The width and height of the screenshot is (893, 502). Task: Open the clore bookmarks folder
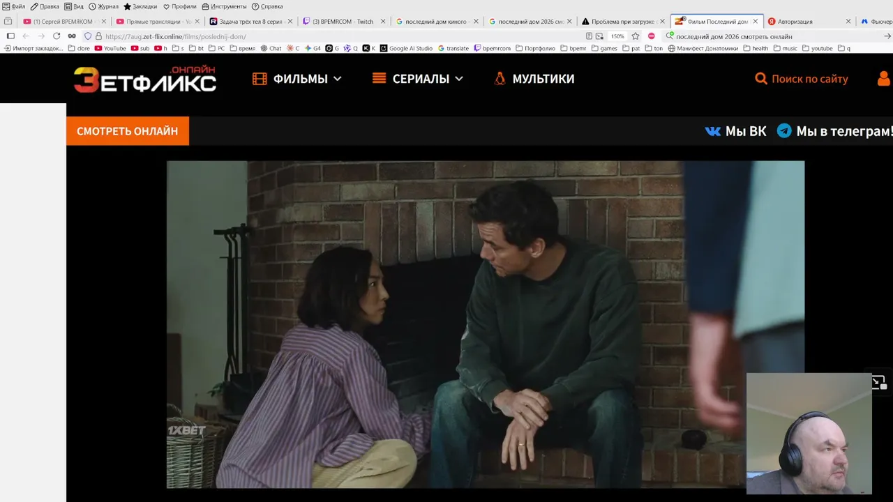pos(80,49)
